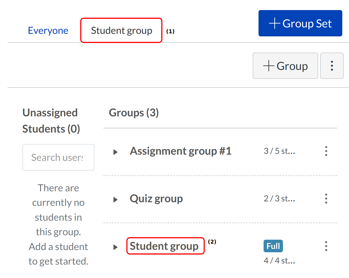The height and width of the screenshot is (278, 349).
Task: Add a new group with the +Group button
Action: click(x=285, y=66)
